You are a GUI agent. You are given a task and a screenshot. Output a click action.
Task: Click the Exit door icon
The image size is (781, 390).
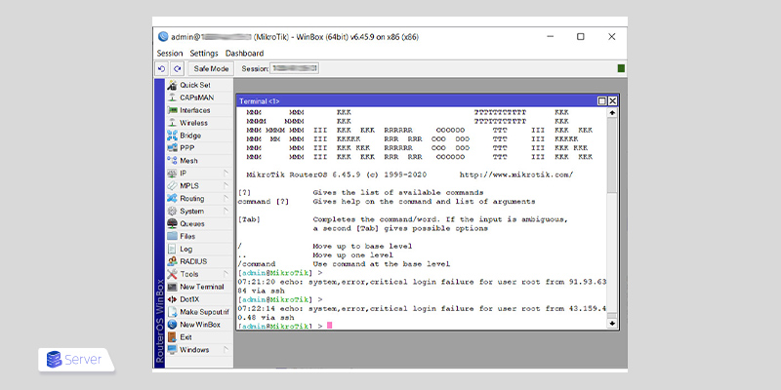pyautogui.click(x=172, y=337)
